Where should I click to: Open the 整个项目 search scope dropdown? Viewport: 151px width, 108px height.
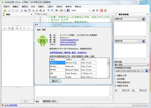148,65
